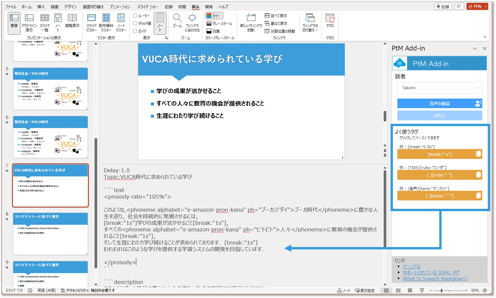
Task: Switch to スライド一覧 view
Action: (x=45, y=23)
